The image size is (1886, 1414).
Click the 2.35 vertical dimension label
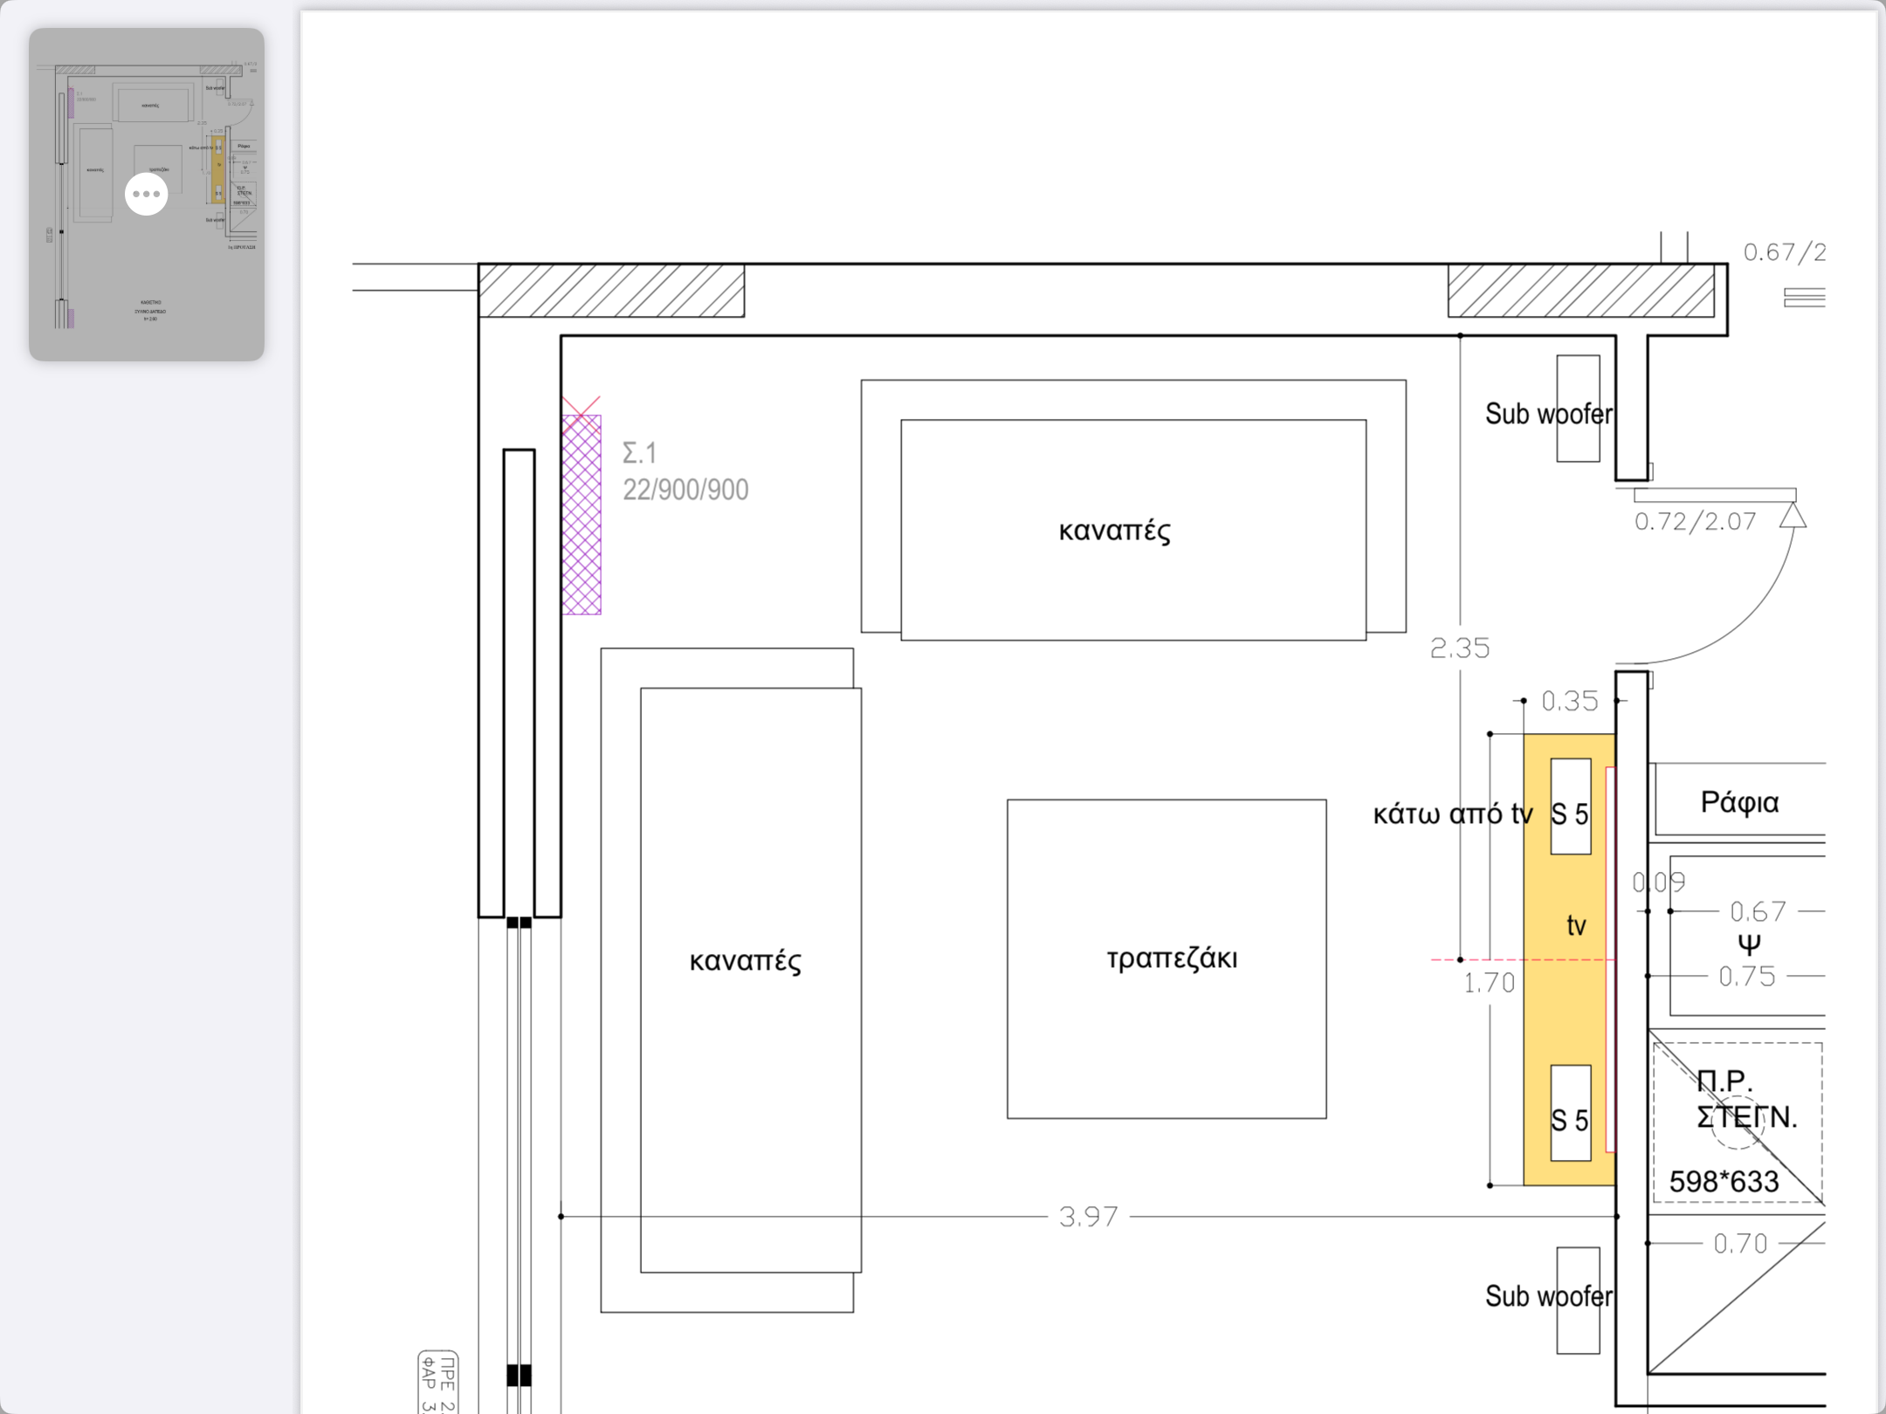(x=1459, y=648)
